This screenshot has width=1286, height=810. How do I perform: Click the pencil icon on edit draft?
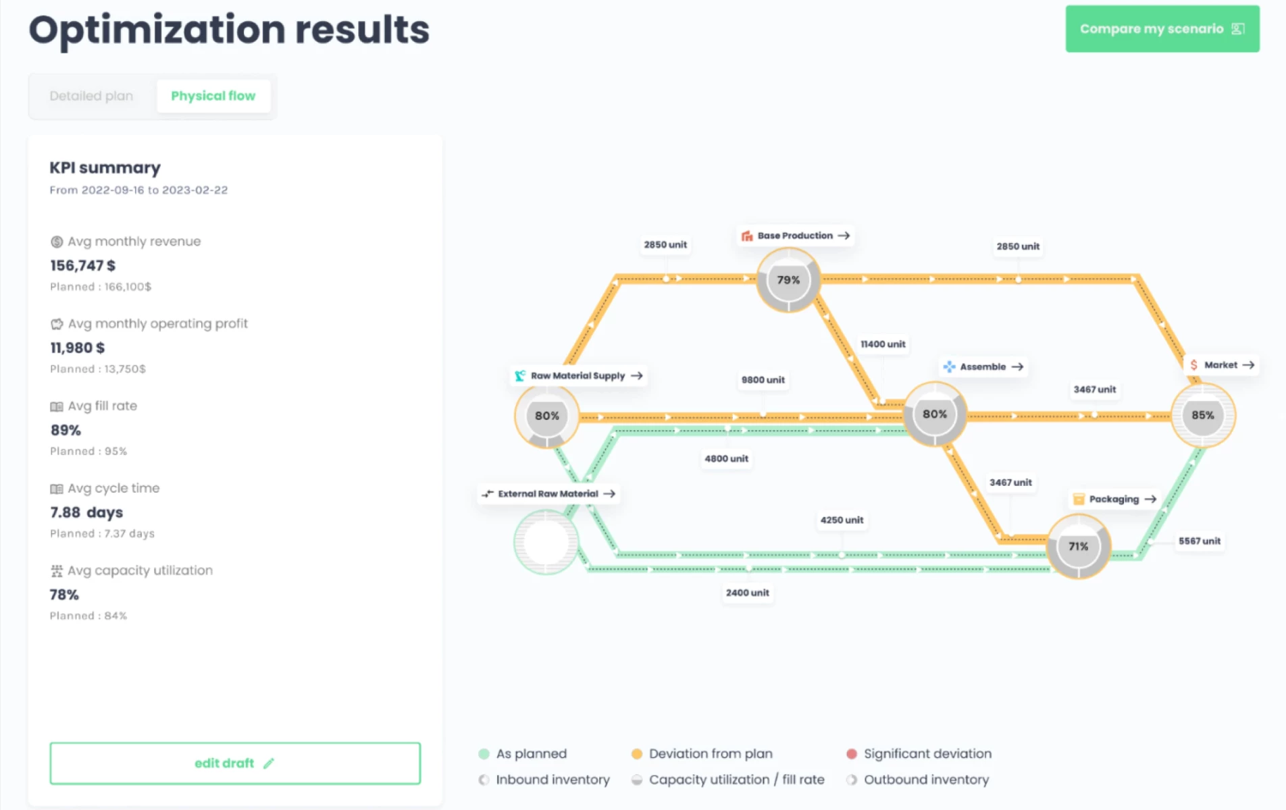[269, 763]
